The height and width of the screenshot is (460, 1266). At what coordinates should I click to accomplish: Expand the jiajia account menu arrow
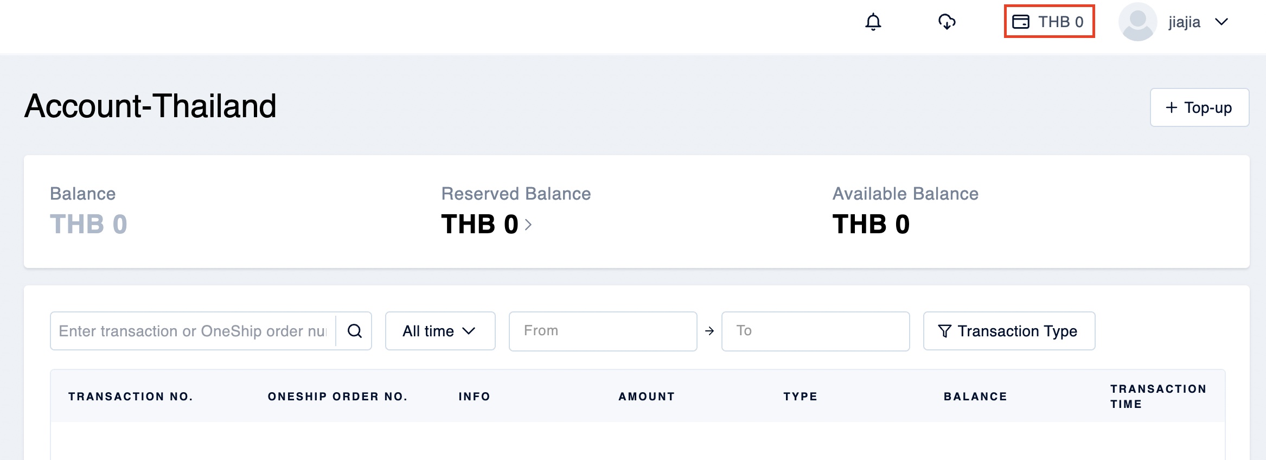pos(1222,22)
